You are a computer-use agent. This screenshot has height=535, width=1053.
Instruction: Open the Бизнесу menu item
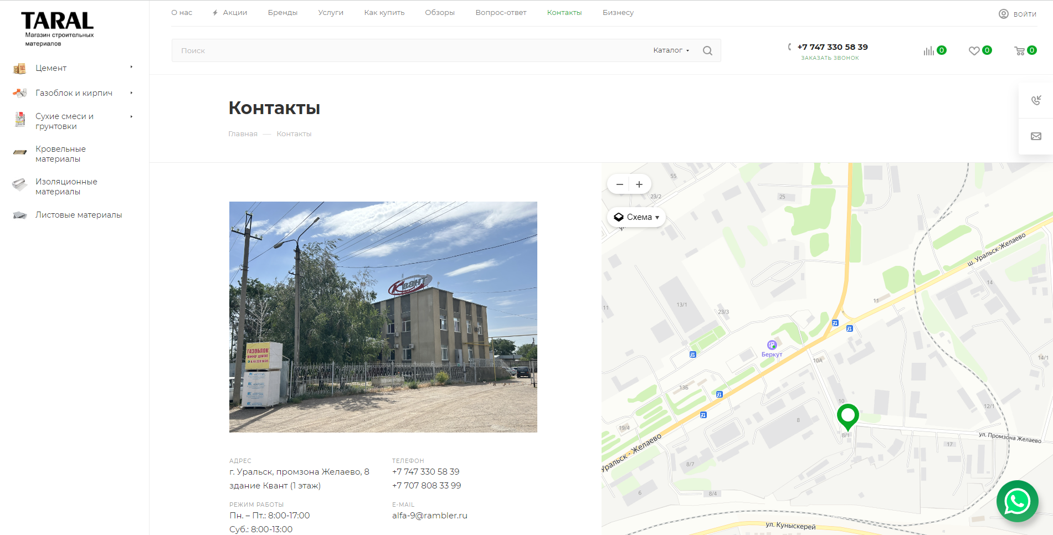pos(618,13)
